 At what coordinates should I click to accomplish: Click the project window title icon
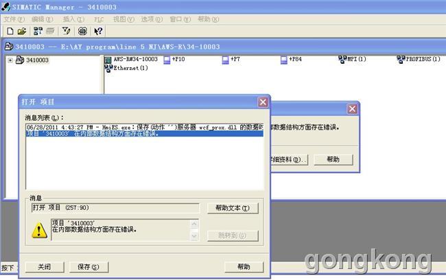point(9,47)
